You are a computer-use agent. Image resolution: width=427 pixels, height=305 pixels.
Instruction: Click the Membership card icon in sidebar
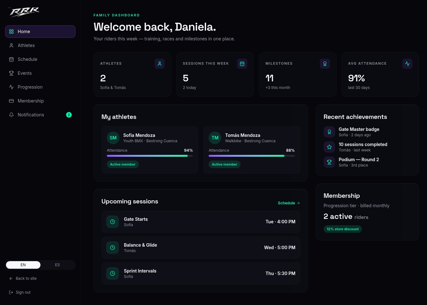click(x=11, y=101)
